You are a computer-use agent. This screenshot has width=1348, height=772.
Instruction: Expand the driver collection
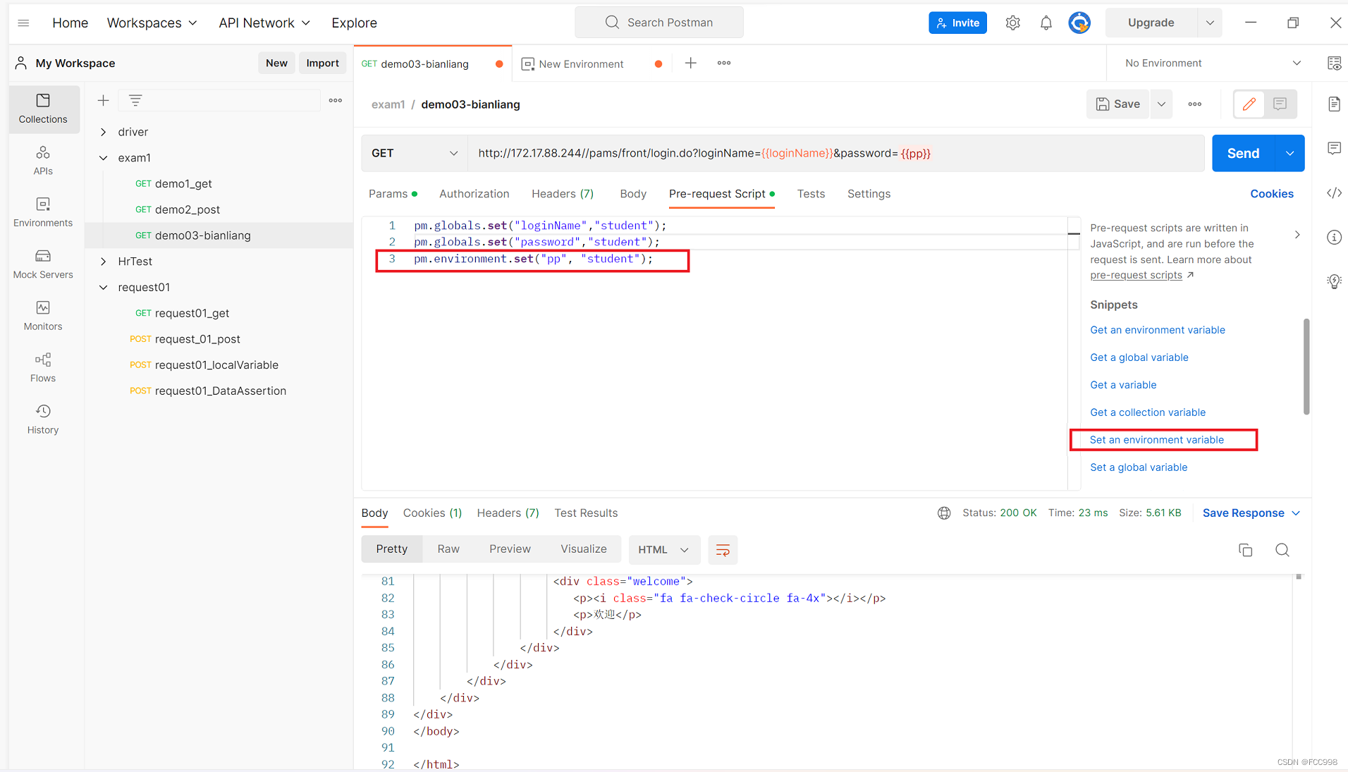point(104,132)
